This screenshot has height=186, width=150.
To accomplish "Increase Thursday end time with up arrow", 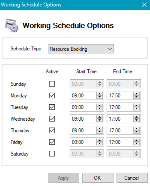I will (136, 129).
